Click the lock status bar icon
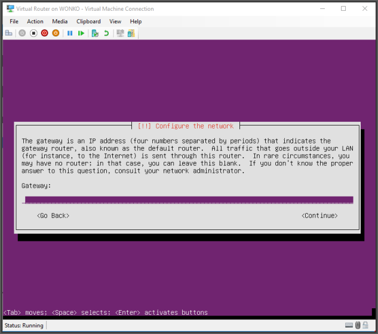Viewport: 378px width, 334px height. 365,325
